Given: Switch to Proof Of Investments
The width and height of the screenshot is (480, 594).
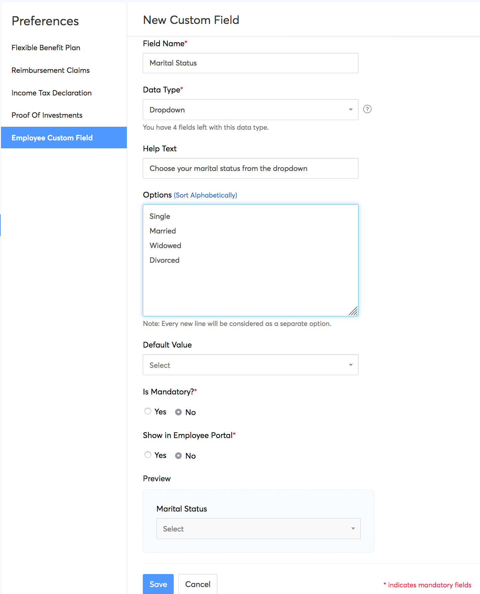Looking at the screenshot, I should point(47,115).
